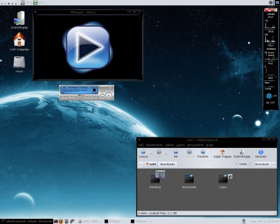Open the Ugrás menu
This screenshot has height=224, width=280.
point(180,145)
